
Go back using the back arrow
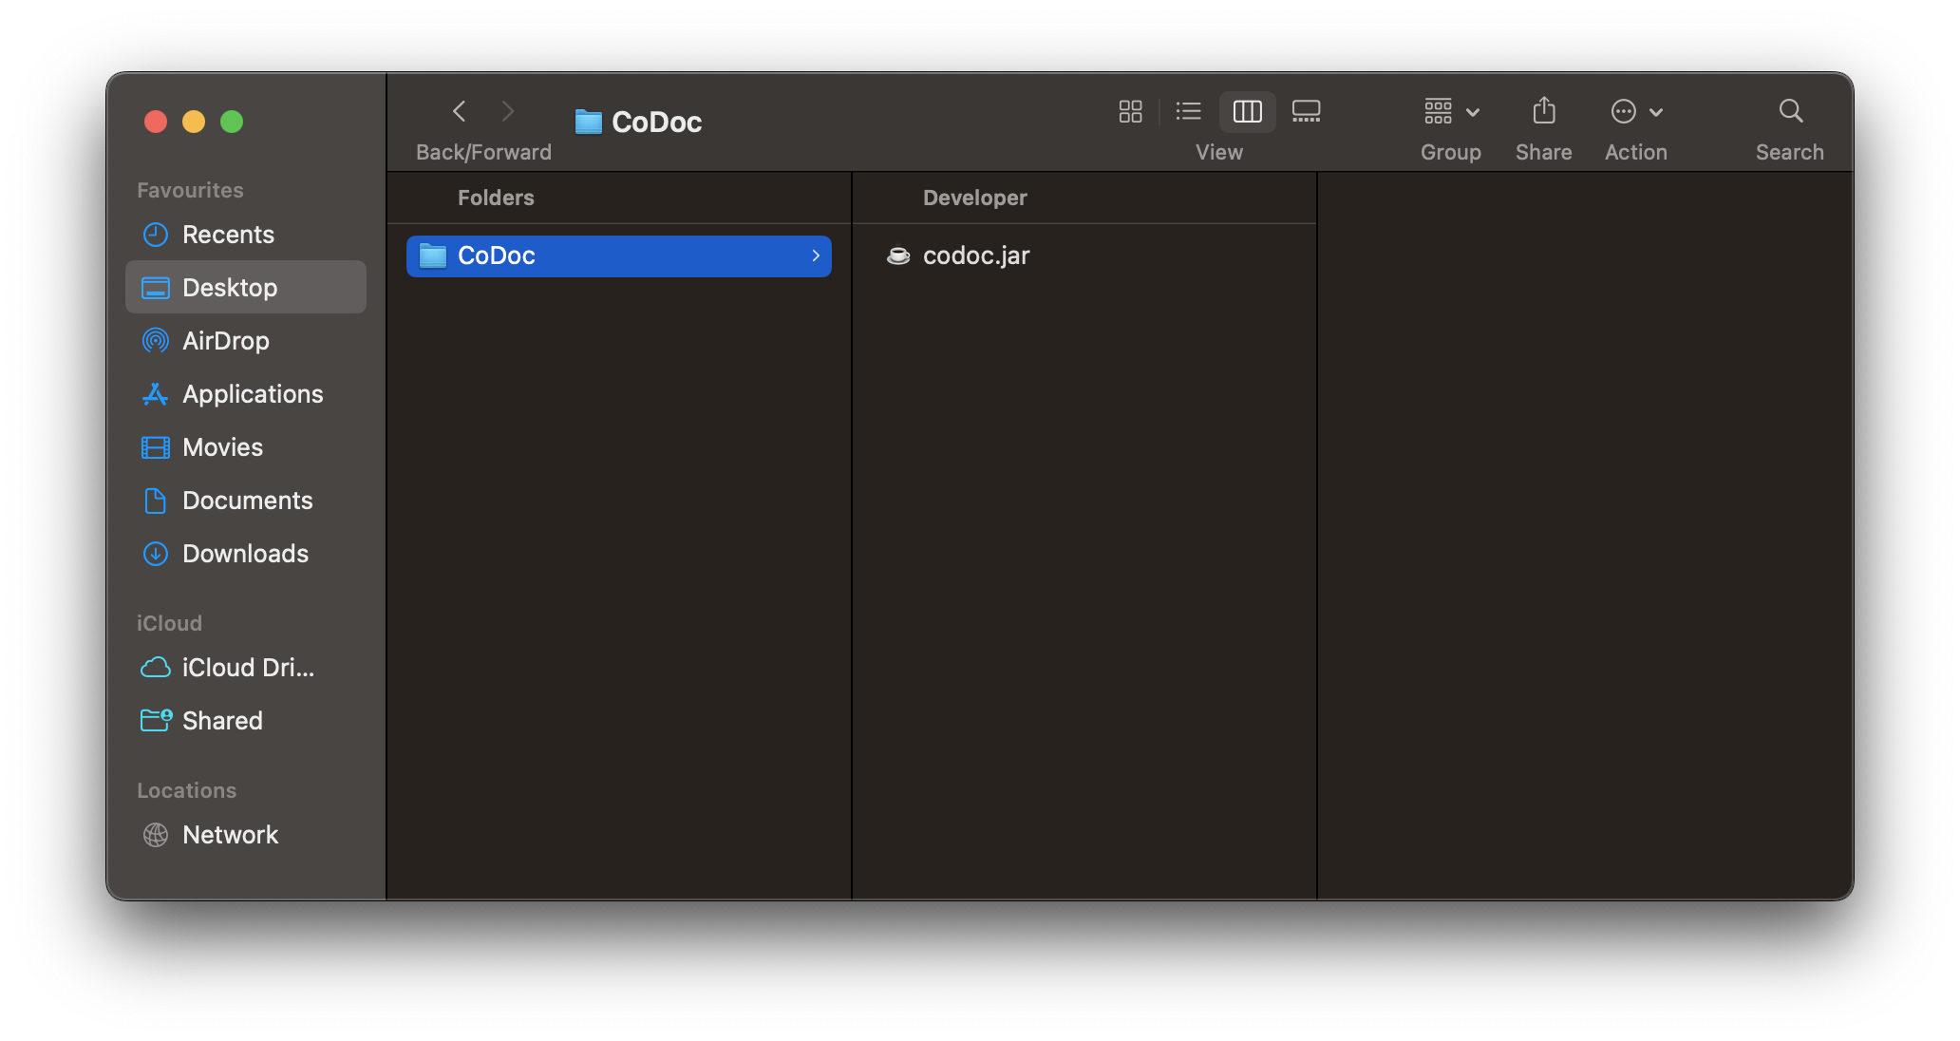pyautogui.click(x=459, y=111)
